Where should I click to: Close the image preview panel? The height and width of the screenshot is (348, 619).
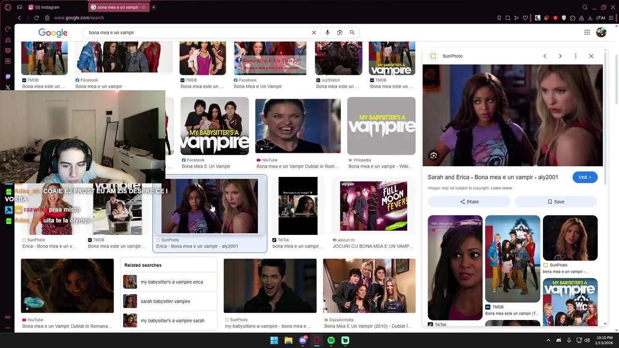[591, 56]
